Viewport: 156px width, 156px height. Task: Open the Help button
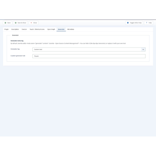point(149,23)
